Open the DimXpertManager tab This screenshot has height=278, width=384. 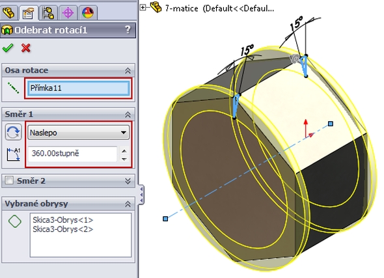tap(68, 12)
